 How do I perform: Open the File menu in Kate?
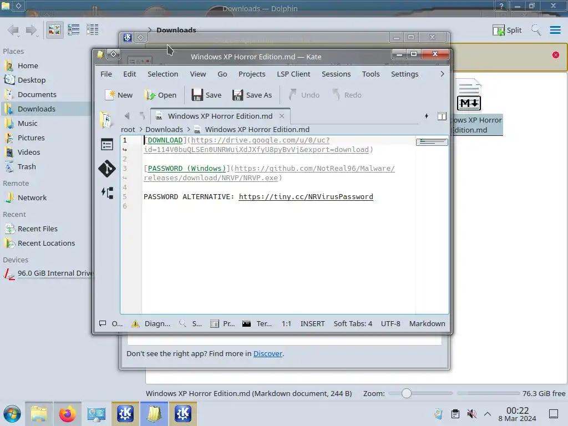click(106, 74)
